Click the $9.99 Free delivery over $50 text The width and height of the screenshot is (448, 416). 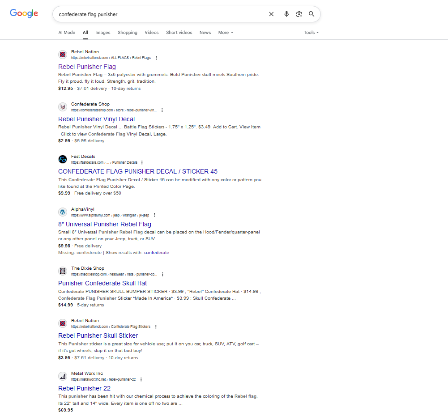90,193
